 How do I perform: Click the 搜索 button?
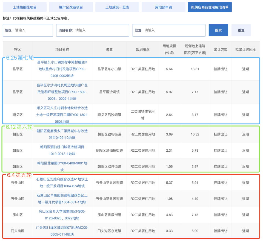(x=218, y=30)
